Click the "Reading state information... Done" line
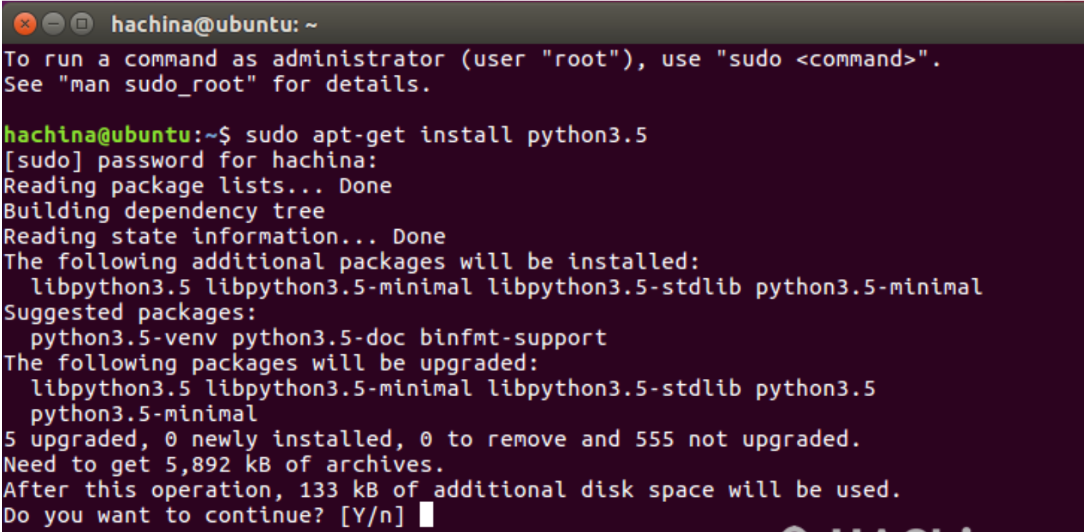The height and width of the screenshot is (532, 1084). point(224,237)
